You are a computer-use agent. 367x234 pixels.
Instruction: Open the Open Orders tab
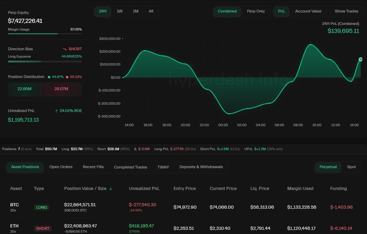tap(61, 167)
